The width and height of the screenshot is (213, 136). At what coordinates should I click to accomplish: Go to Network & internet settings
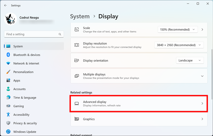[x=34, y=63]
